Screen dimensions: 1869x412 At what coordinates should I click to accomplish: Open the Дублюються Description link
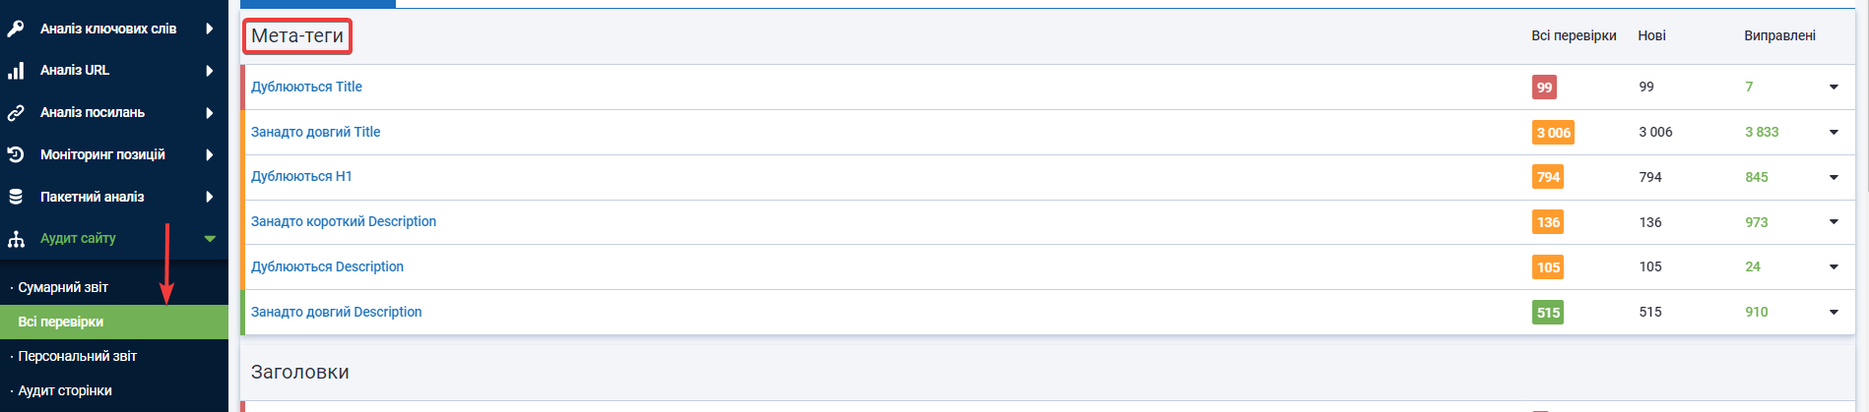[327, 266]
